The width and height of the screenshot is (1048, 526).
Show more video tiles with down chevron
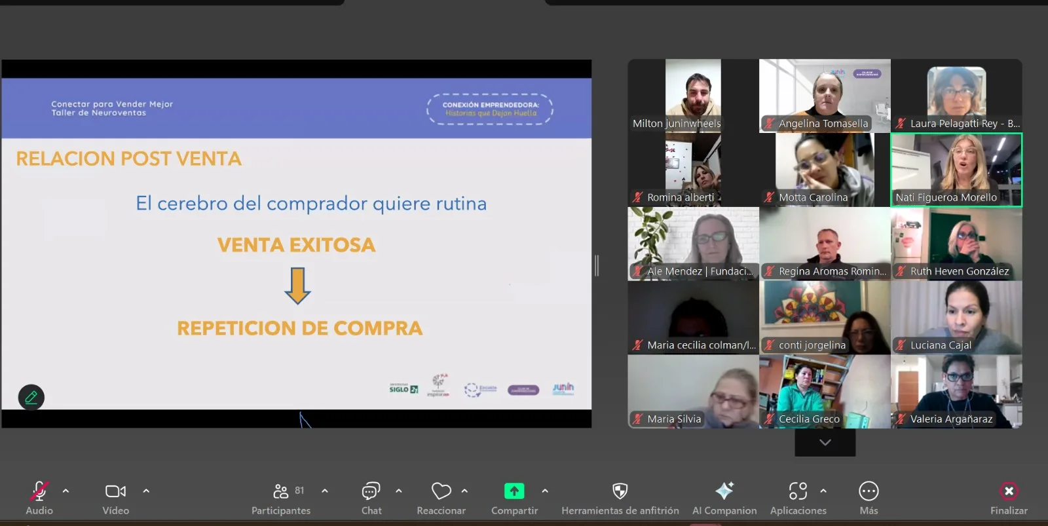(x=825, y=443)
